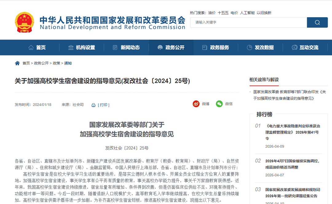The height and width of the screenshot is (204, 332).
Task: Click the ranking date 2026-04-09
Action: click(275, 146)
